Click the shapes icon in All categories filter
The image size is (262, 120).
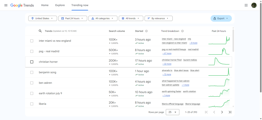[93, 18]
